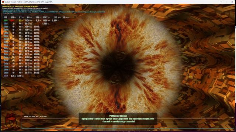This screenshot has width=236, height=132.
Task: Click the FurMark app icon in title bar
Action: coord(3,2)
